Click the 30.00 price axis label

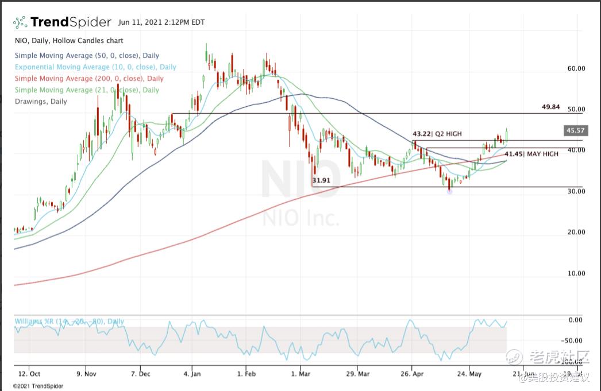[576, 191]
